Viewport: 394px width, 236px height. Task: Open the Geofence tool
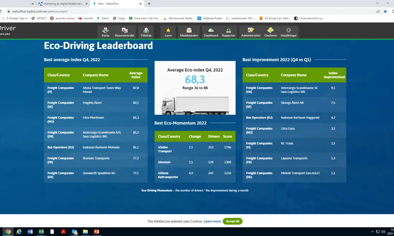tap(270, 32)
